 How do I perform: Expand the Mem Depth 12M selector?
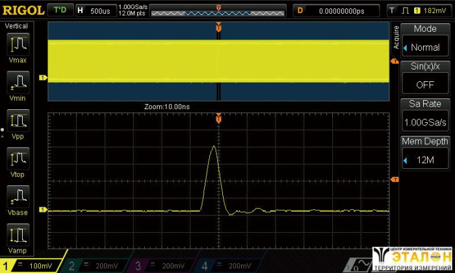coord(424,153)
